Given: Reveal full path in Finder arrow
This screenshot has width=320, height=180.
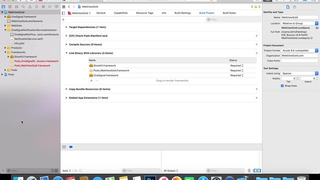Looking at the screenshot, I should 311,38.
